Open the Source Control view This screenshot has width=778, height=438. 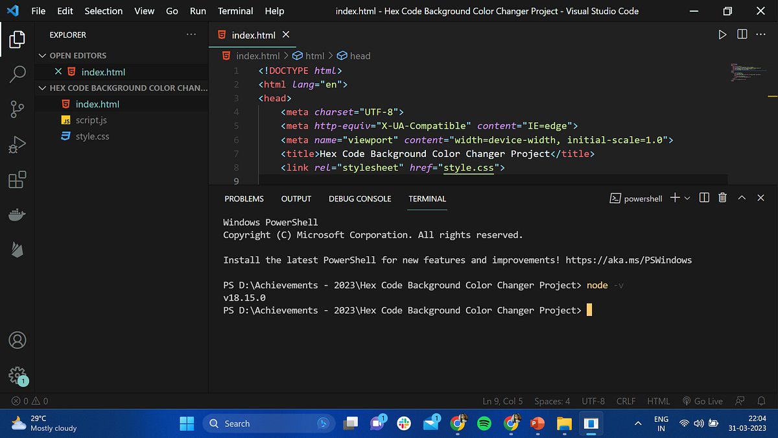pos(17,109)
